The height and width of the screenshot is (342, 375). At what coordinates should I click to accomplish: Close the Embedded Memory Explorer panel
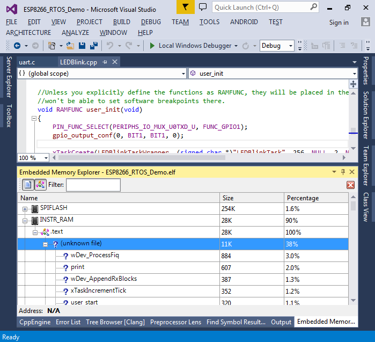(x=352, y=172)
